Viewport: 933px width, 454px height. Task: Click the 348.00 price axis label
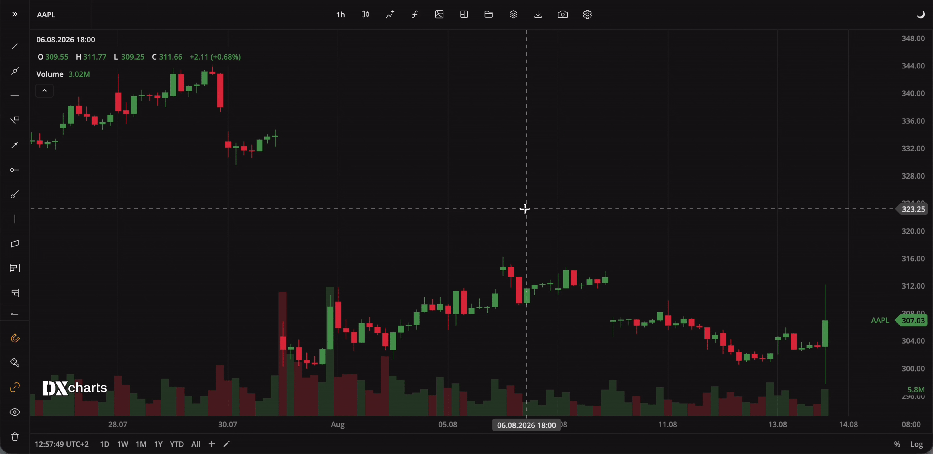click(x=913, y=38)
